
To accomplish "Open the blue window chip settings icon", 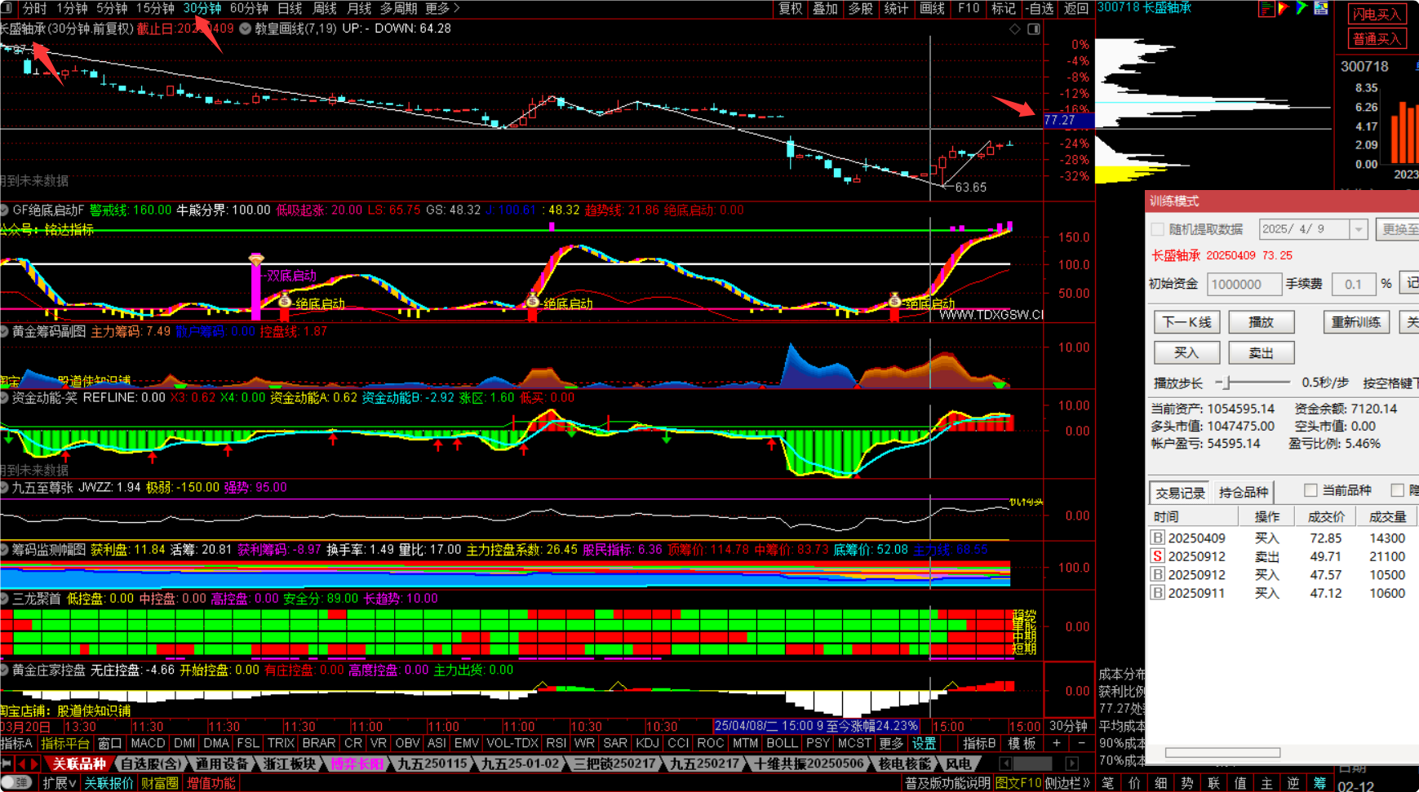I will pos(1320,9).
